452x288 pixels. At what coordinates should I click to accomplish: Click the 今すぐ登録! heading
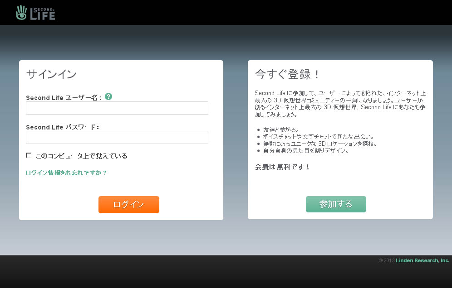point(287,74)
